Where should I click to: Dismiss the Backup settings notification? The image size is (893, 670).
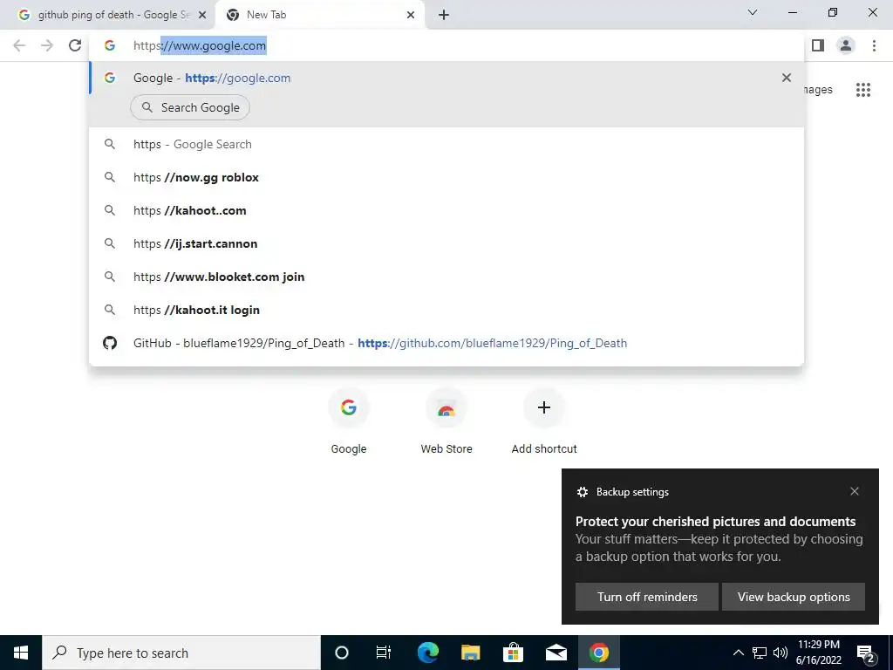click(855, 491)
